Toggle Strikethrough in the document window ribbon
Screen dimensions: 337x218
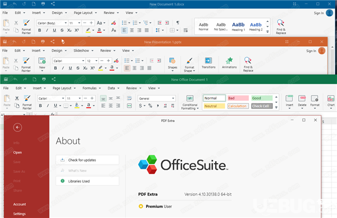(62, 30)
